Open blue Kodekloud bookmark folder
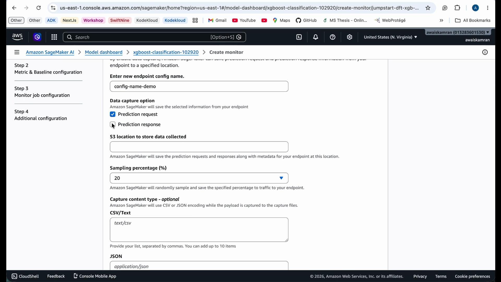Viewport: 501px width, 282px height. pos(175,21)
